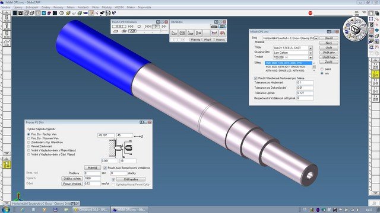Select the 'Pevné Závitování' radio option
Screen dimensions: 380x213
(28, 146)
